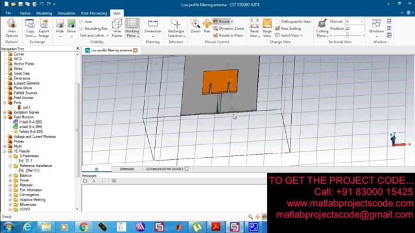Select the 3D view tab
The width and height of the screenshot is (415, 233).
point(97,169)
